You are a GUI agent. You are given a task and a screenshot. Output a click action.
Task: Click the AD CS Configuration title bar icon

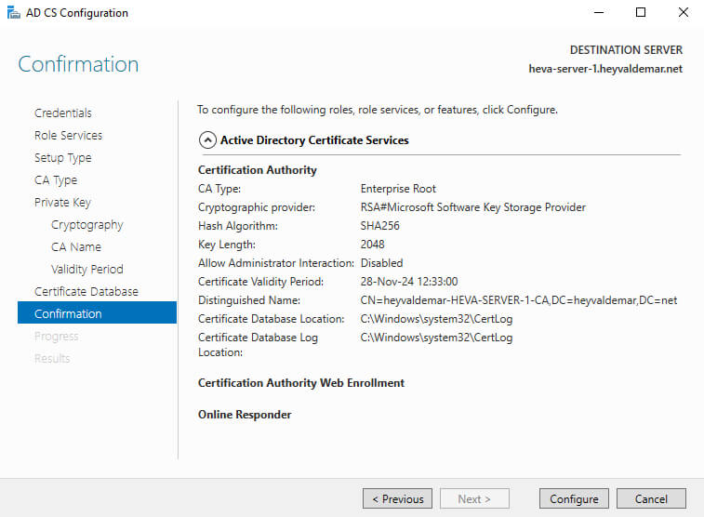[x=13, y=13]
